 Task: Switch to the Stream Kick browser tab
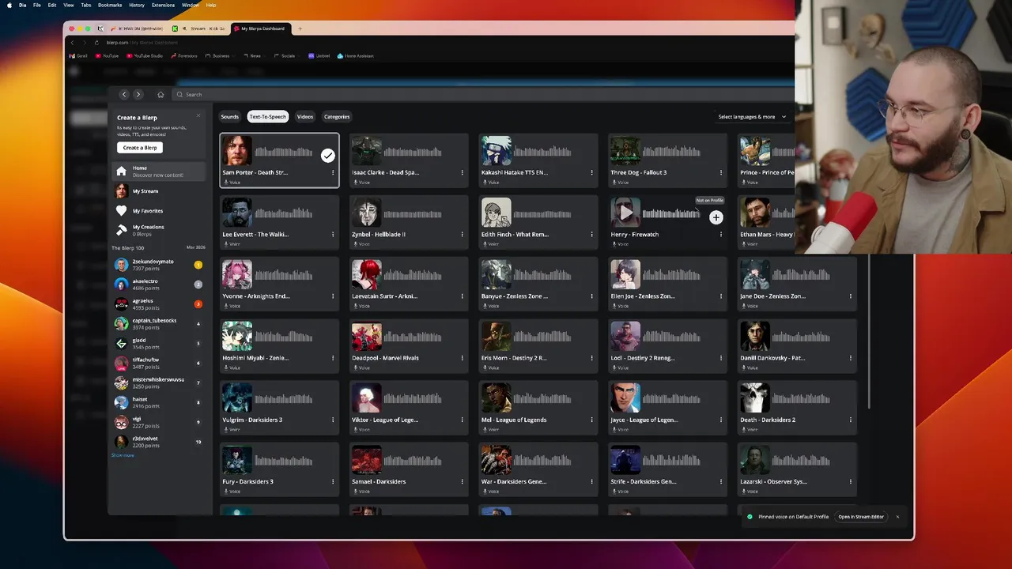(x=199, y=28)
